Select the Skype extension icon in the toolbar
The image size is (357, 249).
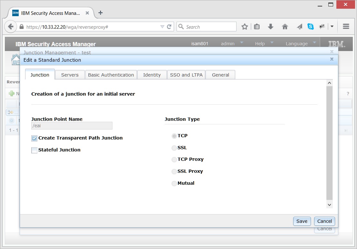[310, 26]
